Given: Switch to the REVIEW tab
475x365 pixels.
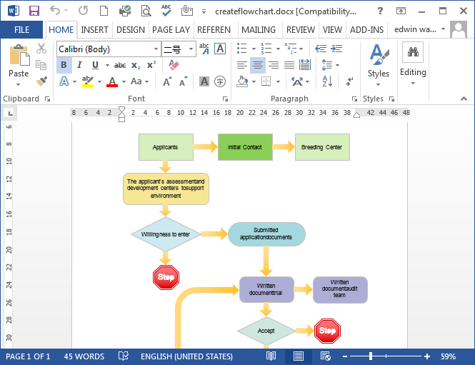Looking at the screenshot, I should [300, 30].
